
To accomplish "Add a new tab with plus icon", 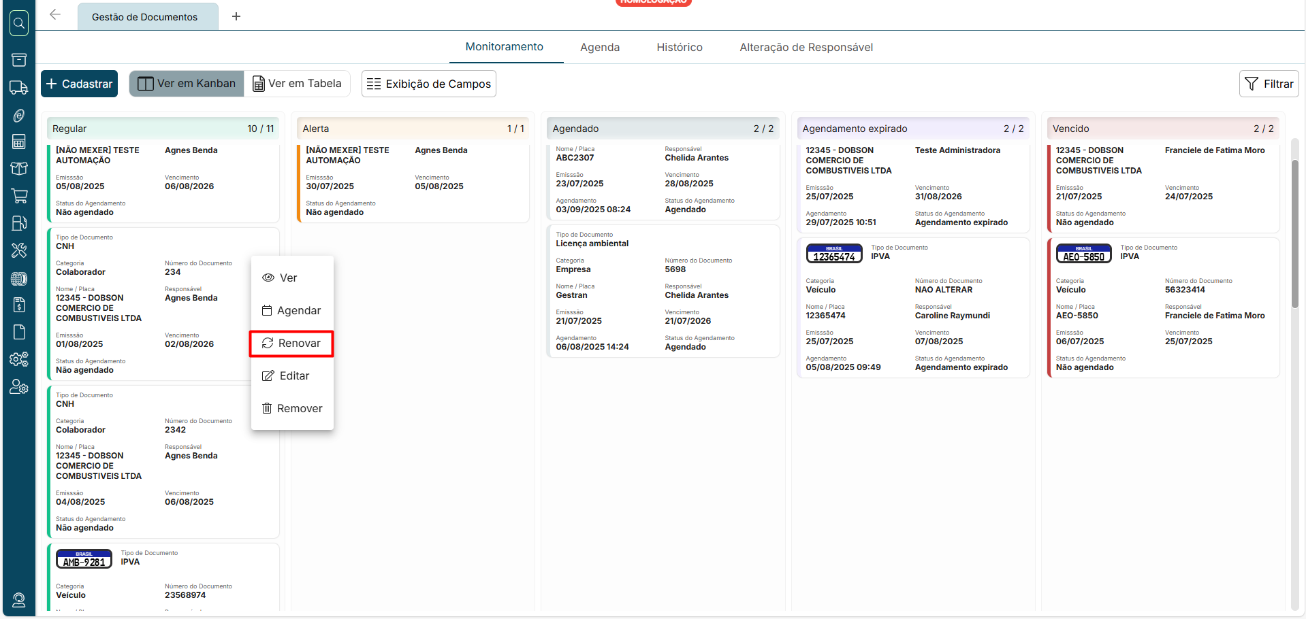I will tap(236, 16).
